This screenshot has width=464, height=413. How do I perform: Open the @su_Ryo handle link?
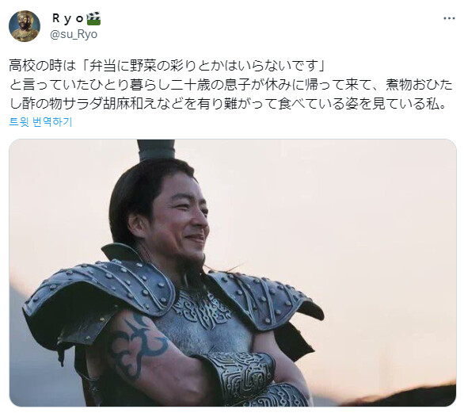(x=74, y=35)
